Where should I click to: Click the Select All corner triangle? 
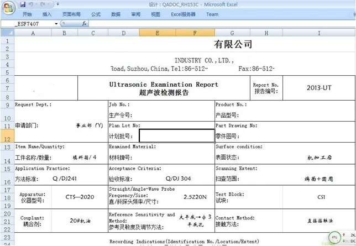[x=7, y=33]
